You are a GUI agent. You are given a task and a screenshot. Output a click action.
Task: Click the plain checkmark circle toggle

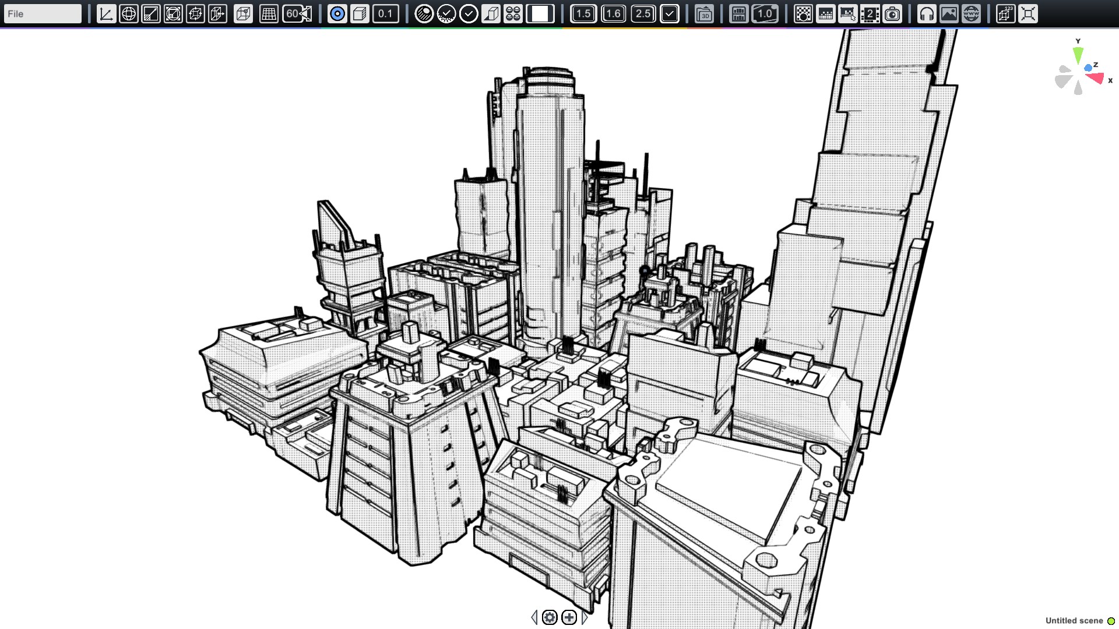tap(469, 13)
